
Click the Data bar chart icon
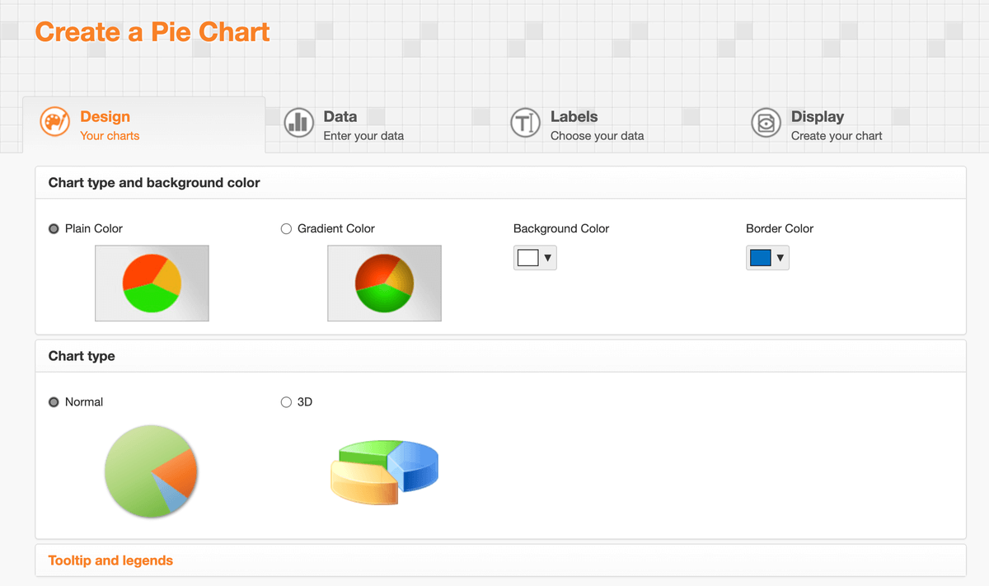tap(298, 123)
